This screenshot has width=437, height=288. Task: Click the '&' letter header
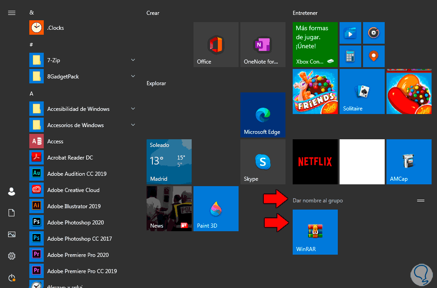[x=32, y=13]
